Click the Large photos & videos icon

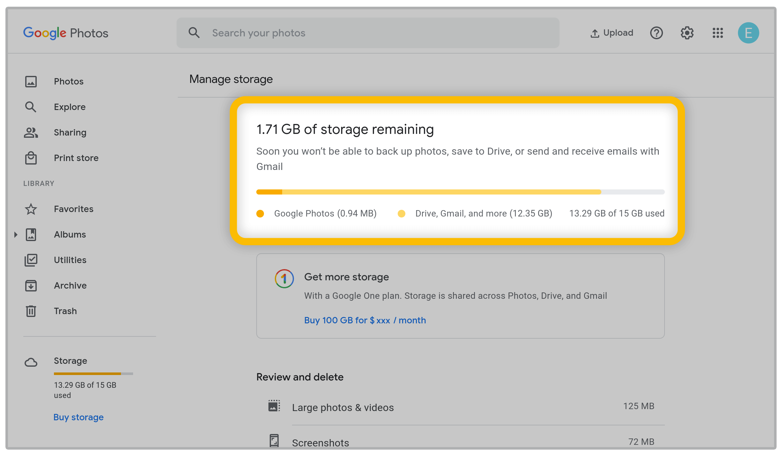[274, 406]
